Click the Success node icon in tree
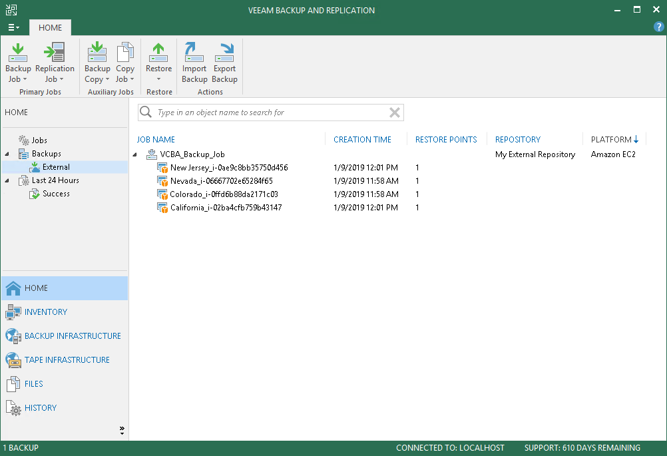 [35, 194]
